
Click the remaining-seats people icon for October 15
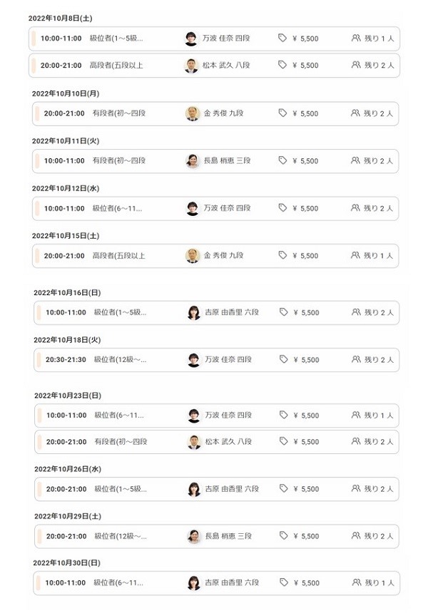pos(355,255)
